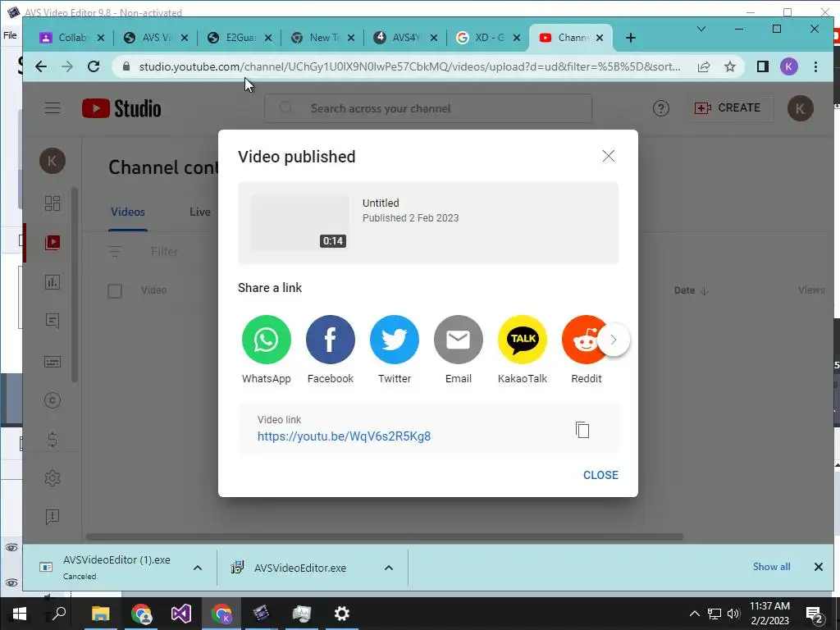The width and height of the screenshot is (840, 630).
Task: Open File Explorer from the taskbar
Action: click(x=100, y=614)
